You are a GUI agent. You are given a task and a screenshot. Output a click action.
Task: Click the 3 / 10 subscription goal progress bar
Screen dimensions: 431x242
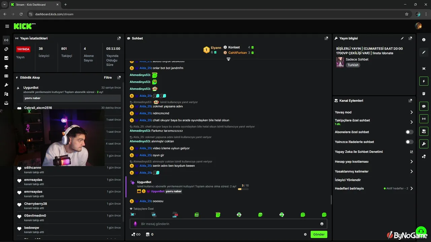(243, 189)
